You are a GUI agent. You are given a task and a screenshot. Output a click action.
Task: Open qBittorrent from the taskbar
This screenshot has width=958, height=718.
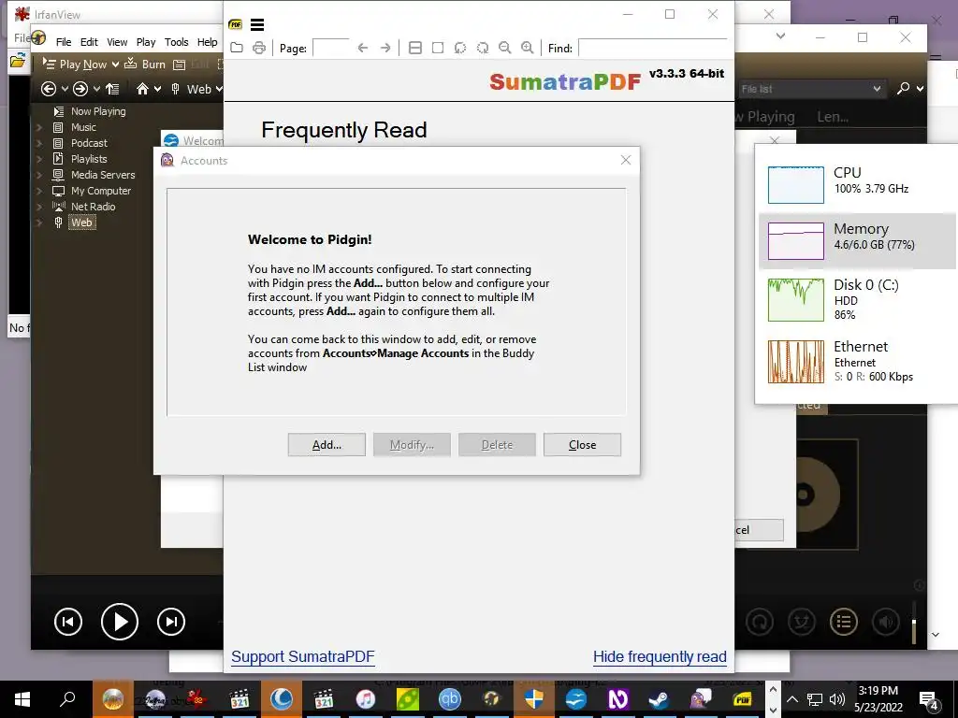pyautogui.click(x=449, y=699)
